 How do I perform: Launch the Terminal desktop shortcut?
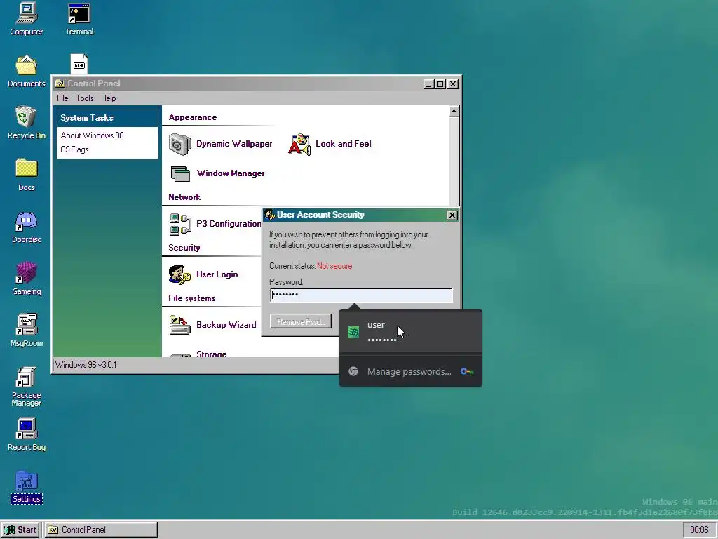click(x=79, y=19)
